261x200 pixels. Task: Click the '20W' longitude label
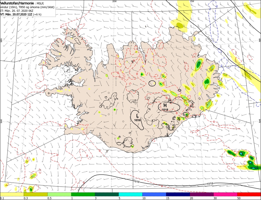[114, 1]
